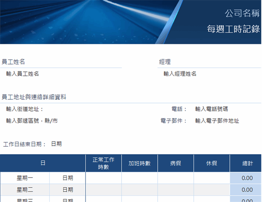Select the 日期 cell in 星期一 row
Screen dimensions: 262x202
(68, 178)
